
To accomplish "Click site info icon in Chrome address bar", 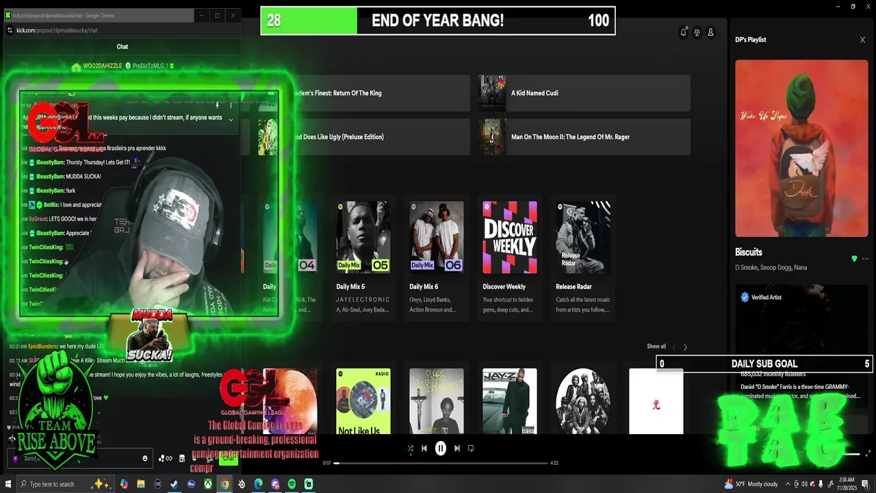I will tap(10, 30).
